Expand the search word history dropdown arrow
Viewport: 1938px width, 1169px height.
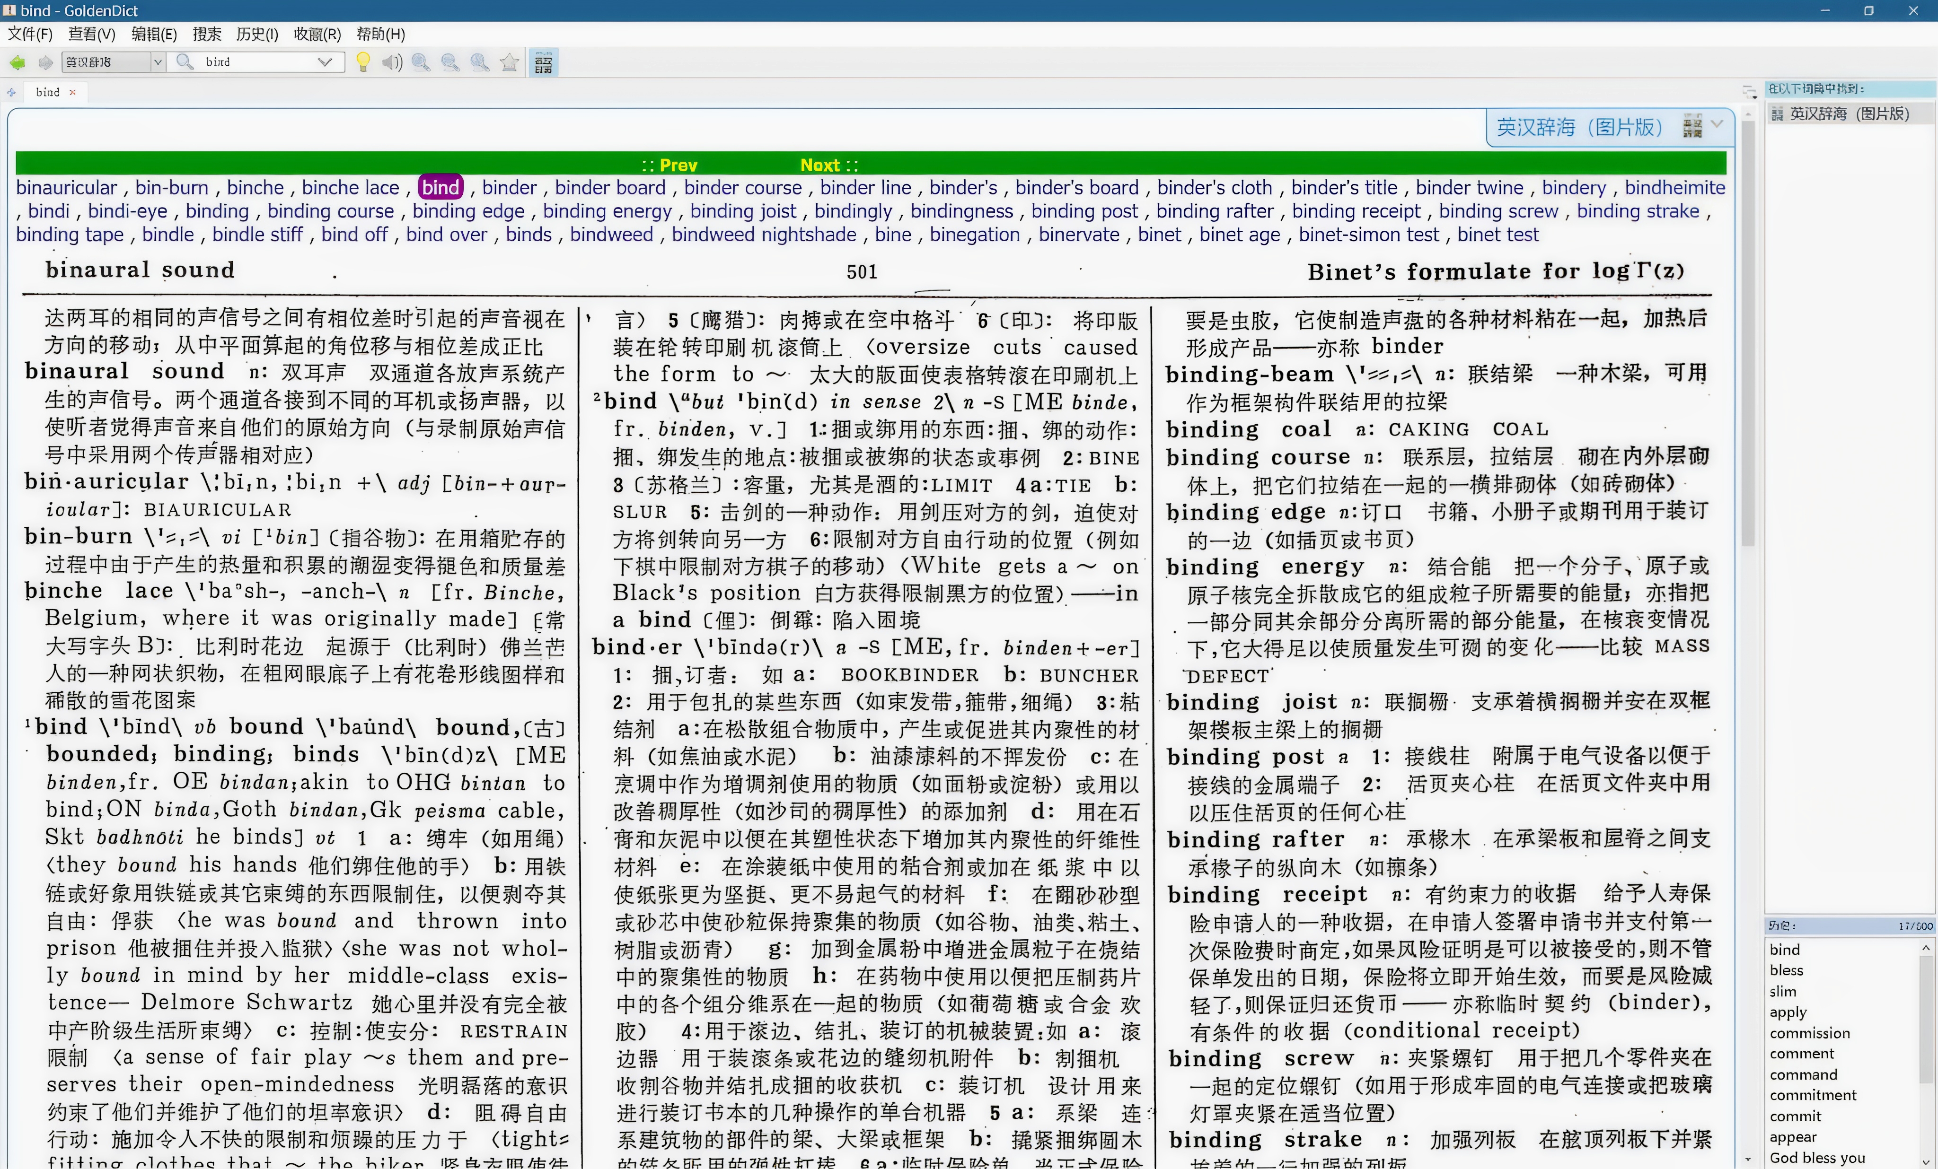coord(325,62)
